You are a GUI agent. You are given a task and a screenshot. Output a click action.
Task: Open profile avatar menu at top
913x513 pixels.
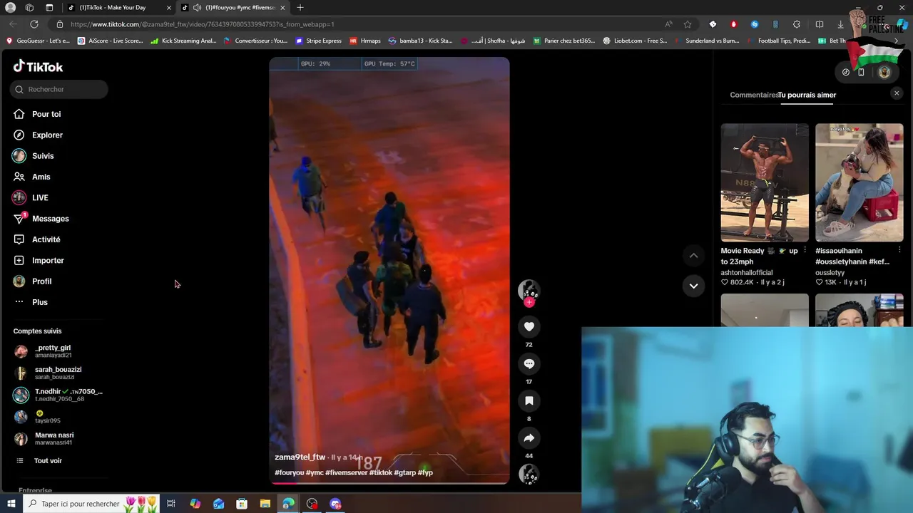point(884,72)
